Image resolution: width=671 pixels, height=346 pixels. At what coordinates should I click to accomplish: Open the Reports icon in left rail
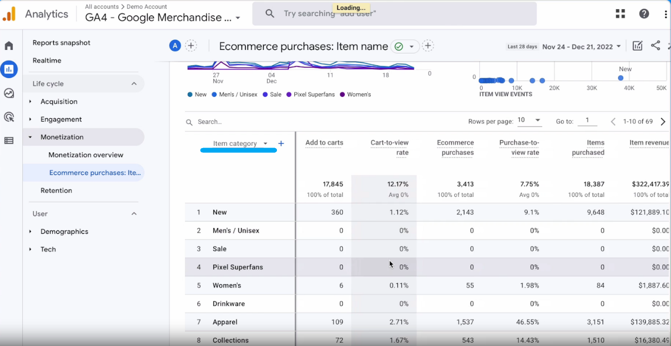[x=9, y=69]
